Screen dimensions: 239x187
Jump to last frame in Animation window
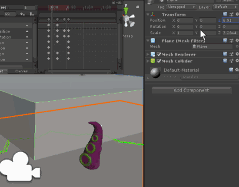pos(3,8)
